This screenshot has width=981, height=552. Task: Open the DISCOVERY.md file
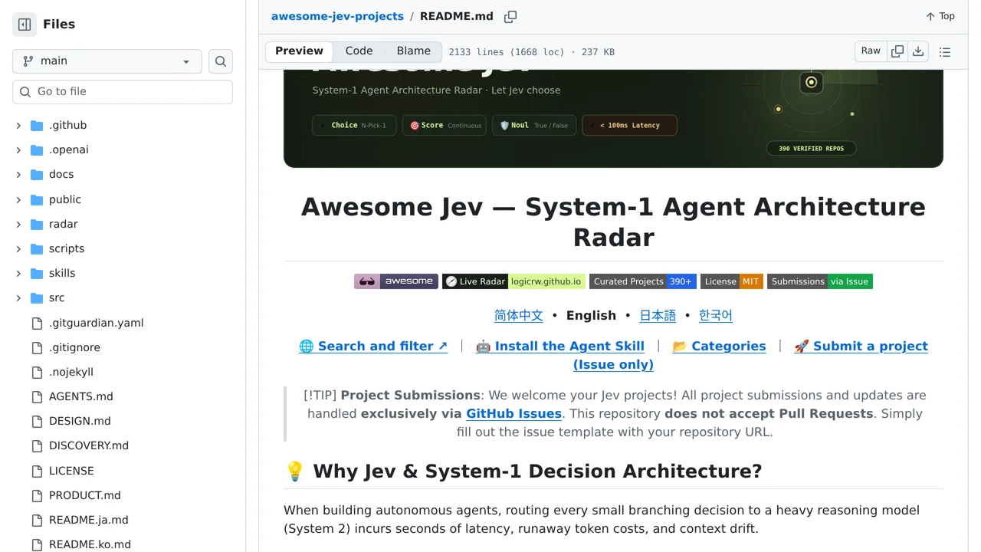(89, 446)
